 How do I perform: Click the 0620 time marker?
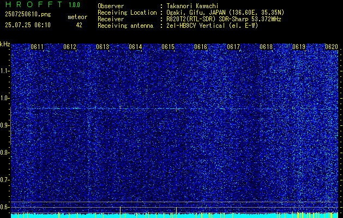point(332,47)
